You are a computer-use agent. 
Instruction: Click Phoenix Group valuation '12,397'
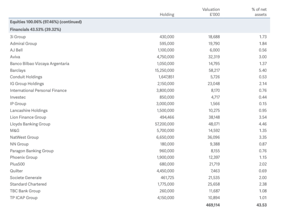click(214, 157)
